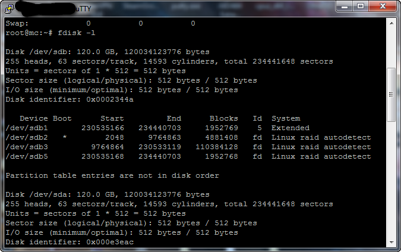
Task: Minimize the PuTTY window
Action: pos(344,6)
